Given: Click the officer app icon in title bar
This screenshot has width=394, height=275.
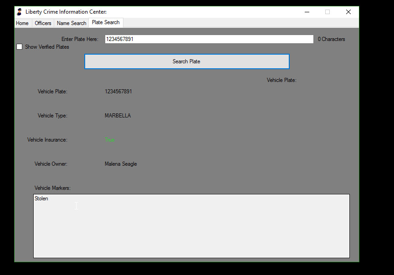Looking at the screenshot, I should coord(19,12).
